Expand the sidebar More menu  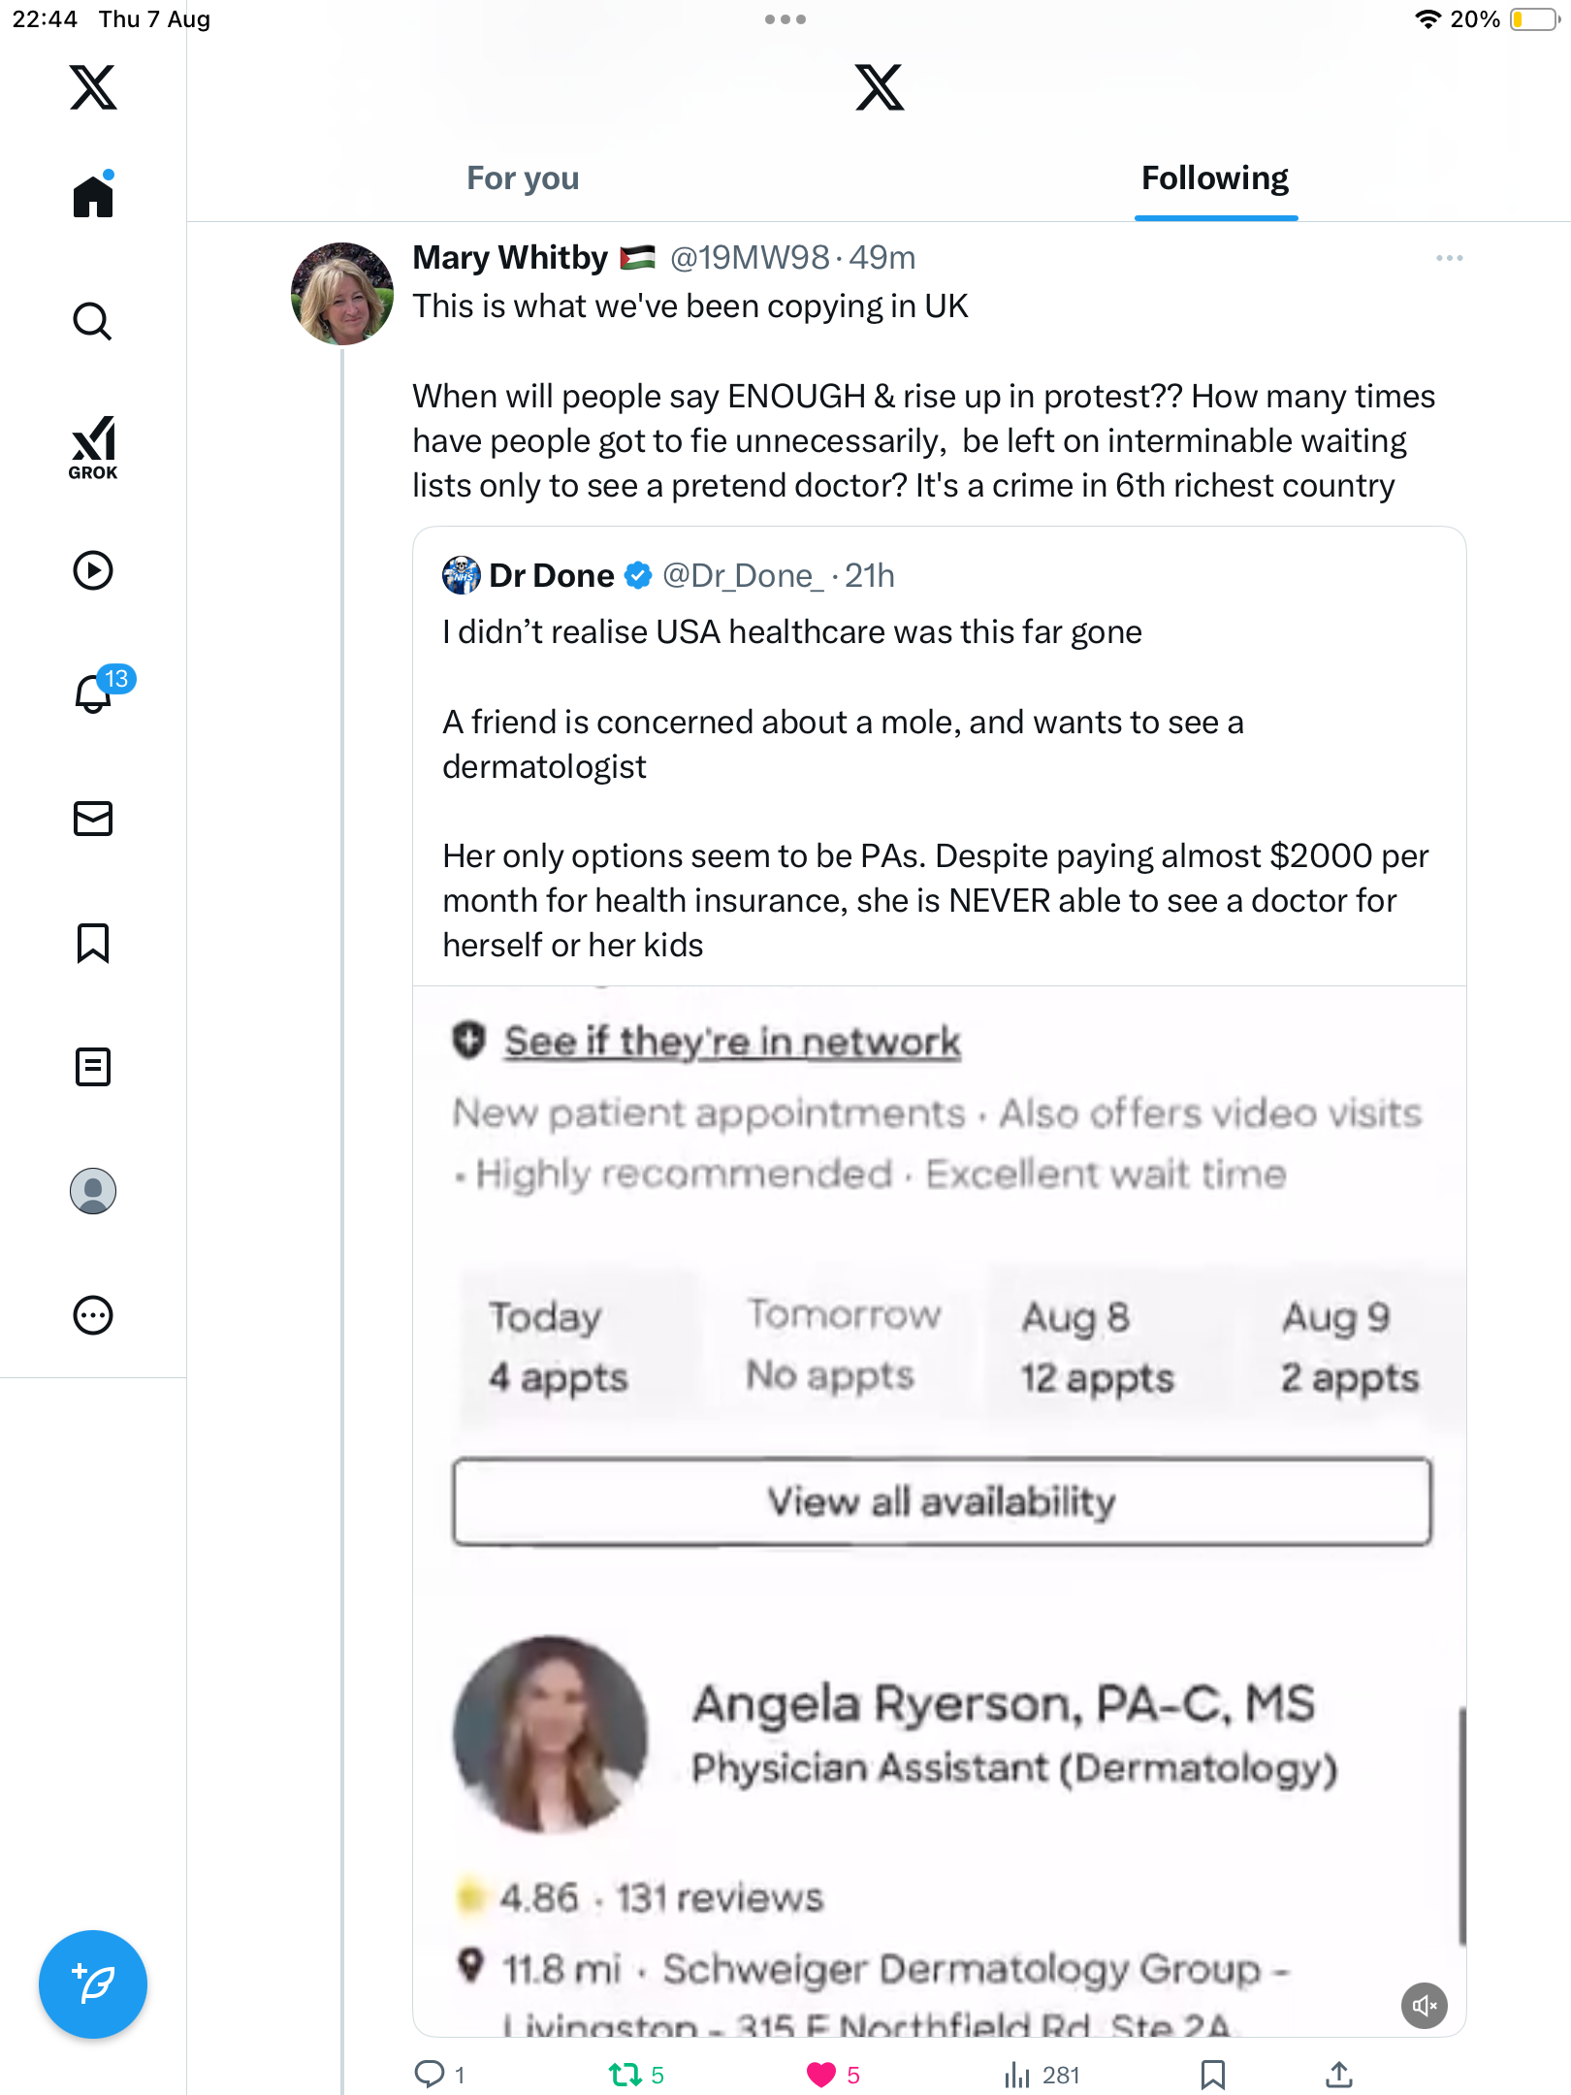(x=93, y=1315)
